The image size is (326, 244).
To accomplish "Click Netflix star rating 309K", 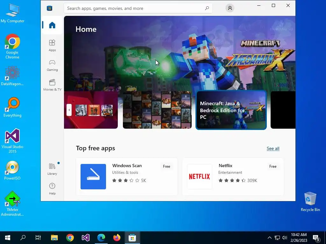I will tap(238, 180).
